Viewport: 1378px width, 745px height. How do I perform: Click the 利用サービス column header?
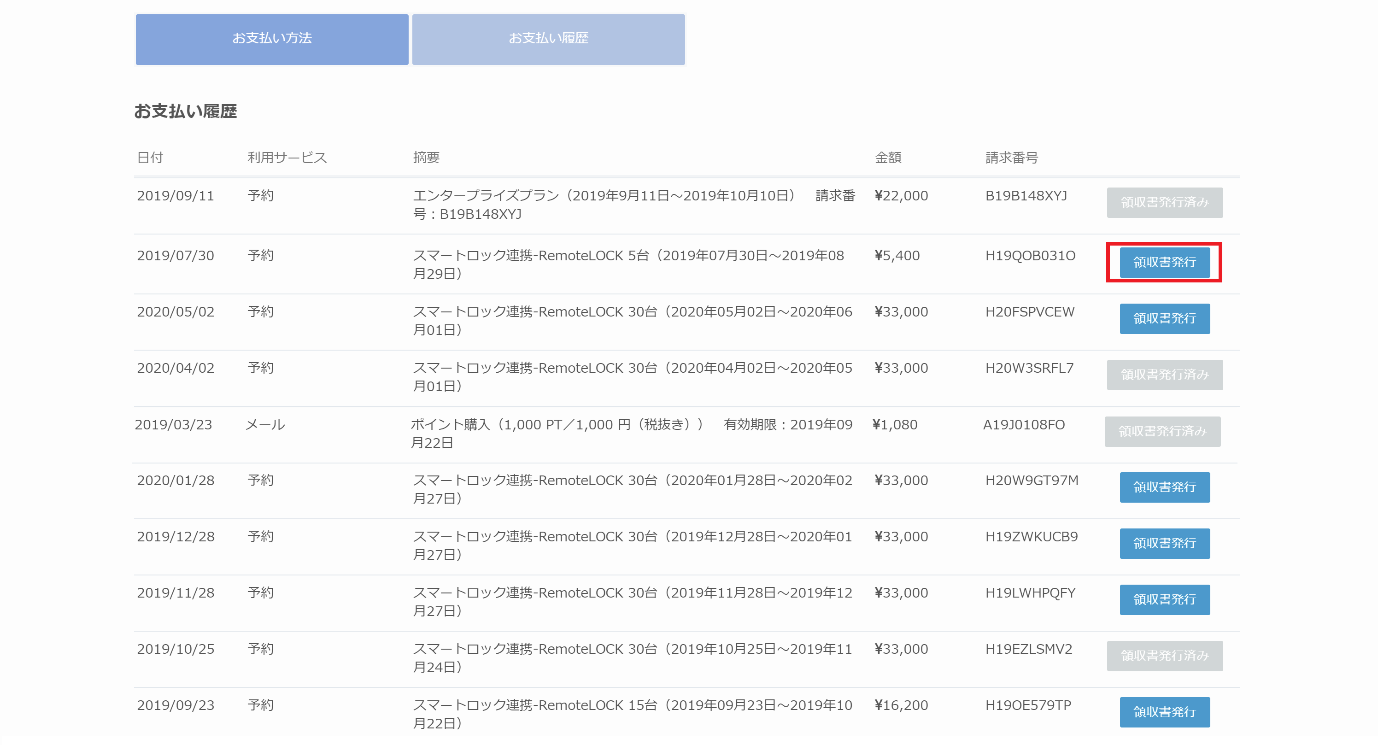click(287, 157)
